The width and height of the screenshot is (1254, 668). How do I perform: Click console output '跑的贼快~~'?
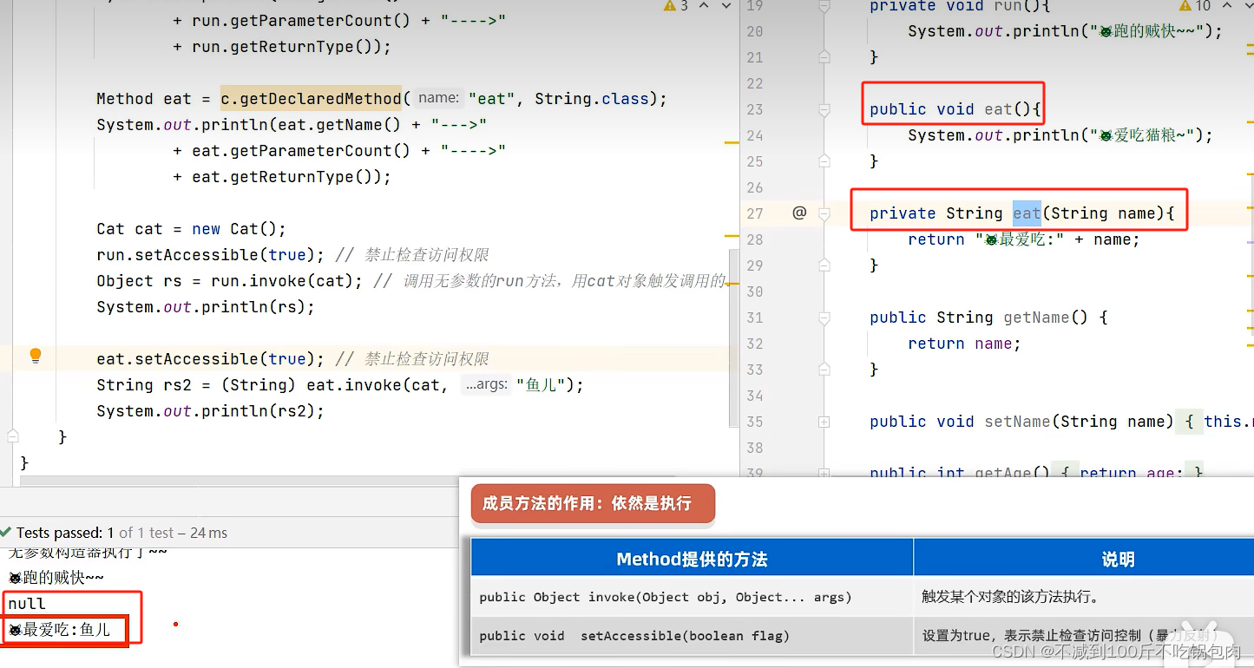[x=56, y=578]
